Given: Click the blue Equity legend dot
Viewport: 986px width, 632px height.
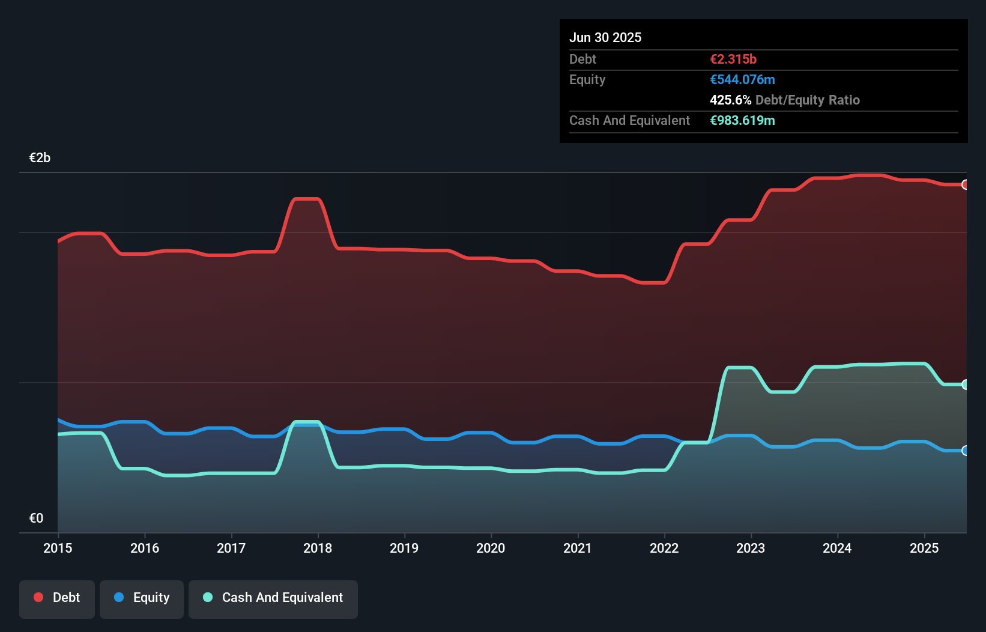Looking at the screenshot, I should click(119, 597).
